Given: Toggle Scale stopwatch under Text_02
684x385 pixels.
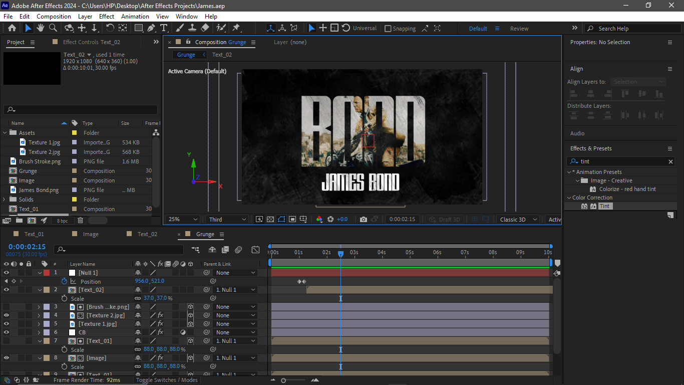Looking at the screenshot, I should tap(64, 298).
